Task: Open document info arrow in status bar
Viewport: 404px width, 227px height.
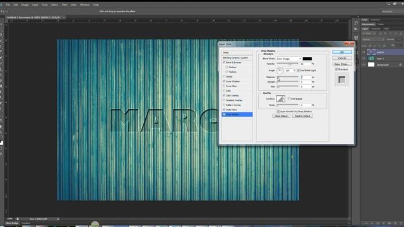Action: tap(58, 219)
